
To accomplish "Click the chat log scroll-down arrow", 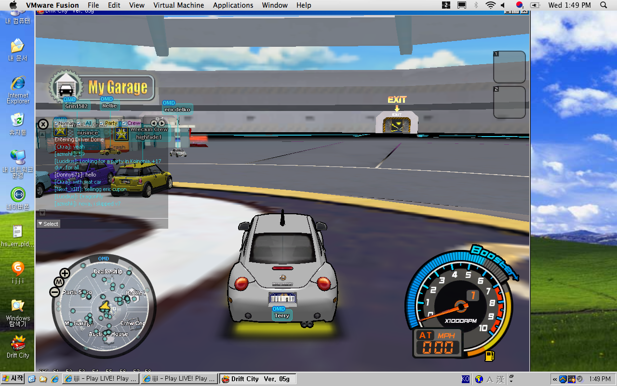I will point(42,213).
